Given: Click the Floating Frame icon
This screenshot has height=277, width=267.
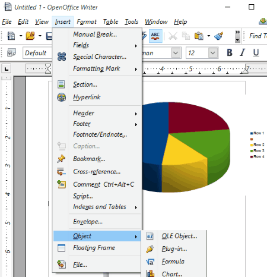Looking at the screenshot, I should click(x=61, y=248).
